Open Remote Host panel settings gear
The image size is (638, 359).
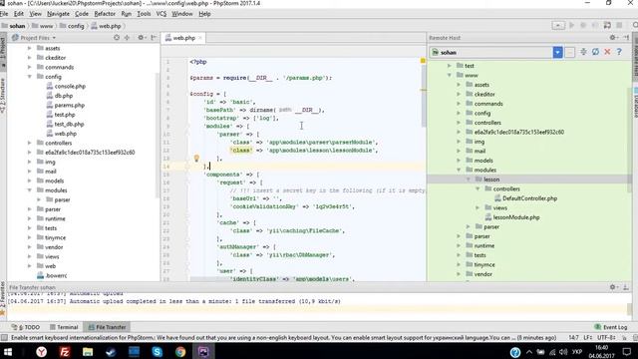click(613, 38)
